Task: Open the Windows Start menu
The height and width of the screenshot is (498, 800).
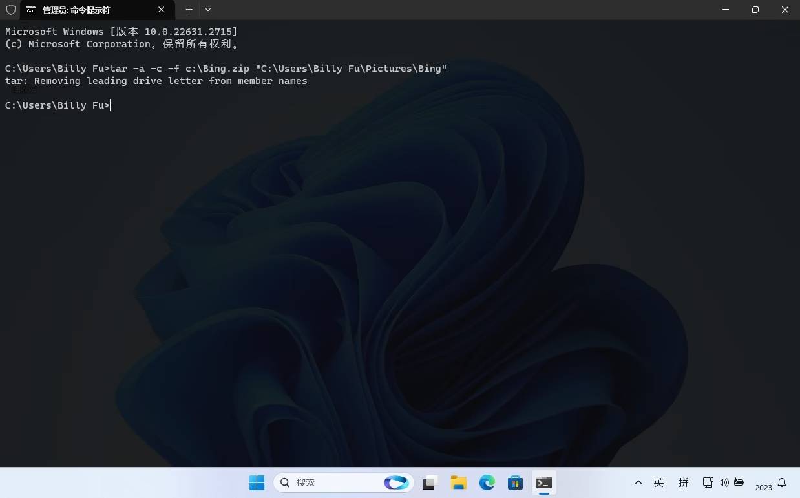Action: click(x=257, y=482)
